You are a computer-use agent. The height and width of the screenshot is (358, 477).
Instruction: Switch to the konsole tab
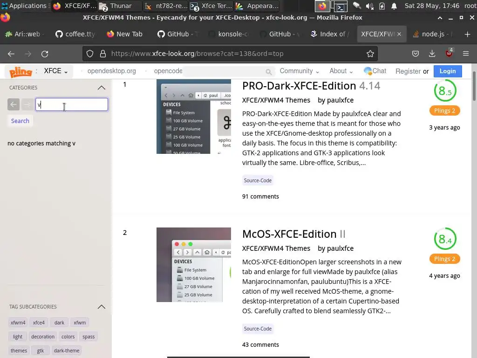(228, 34)
